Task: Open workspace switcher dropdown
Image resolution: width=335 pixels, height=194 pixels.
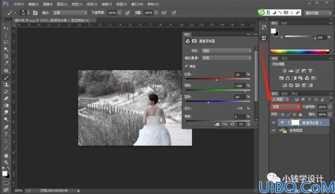Action: point(318,13)
